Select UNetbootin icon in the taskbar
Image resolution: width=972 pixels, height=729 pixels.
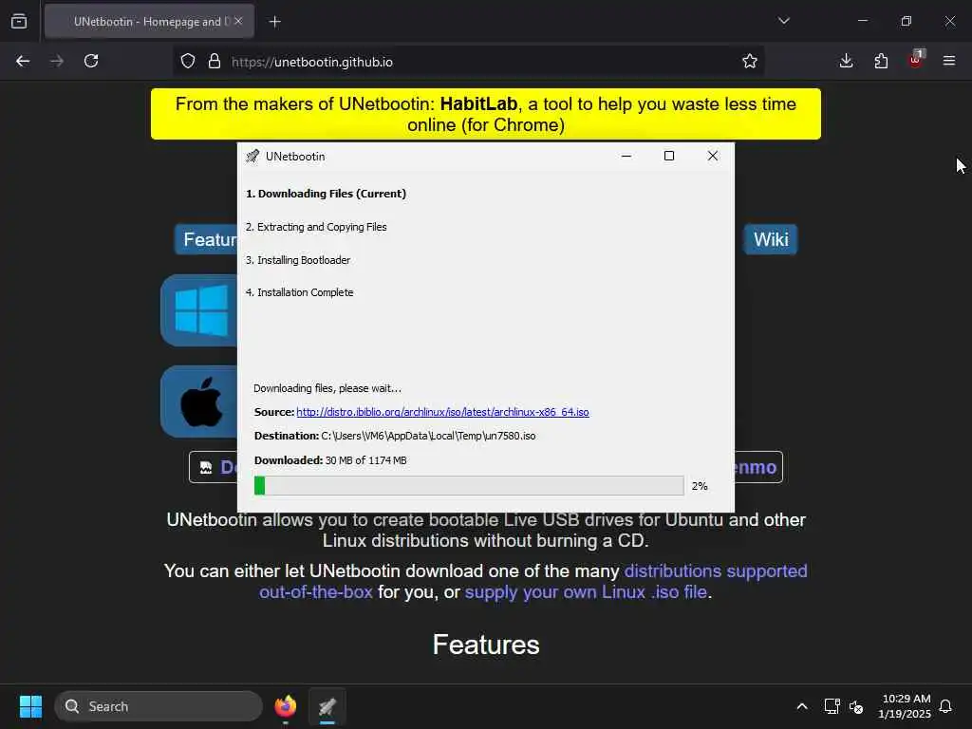pos(327,706)
